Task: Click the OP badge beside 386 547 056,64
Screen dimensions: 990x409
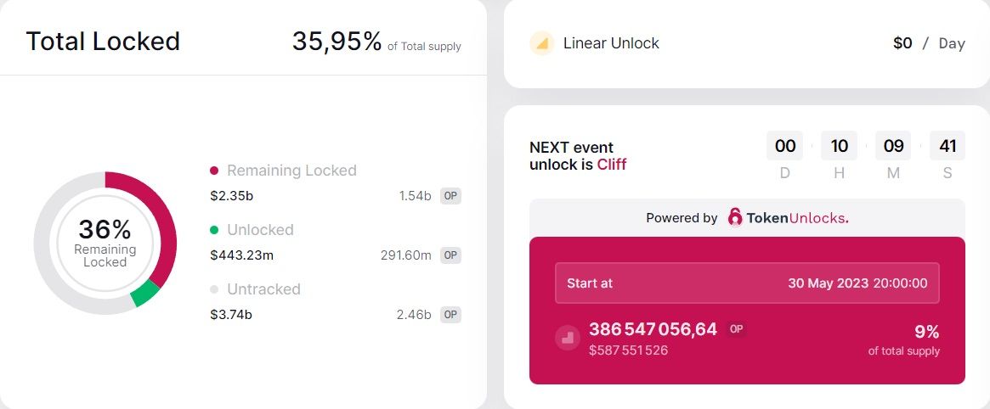Action: pyautogui.click(x=736, y=329)
